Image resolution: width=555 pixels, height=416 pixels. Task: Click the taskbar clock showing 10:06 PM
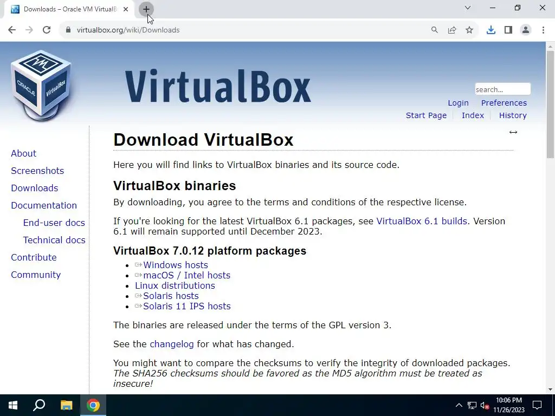click(x=508, y=405)
